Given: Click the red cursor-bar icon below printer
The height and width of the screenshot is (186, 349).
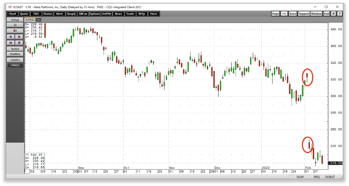Looking at the screenshot, I should (15, 31).
